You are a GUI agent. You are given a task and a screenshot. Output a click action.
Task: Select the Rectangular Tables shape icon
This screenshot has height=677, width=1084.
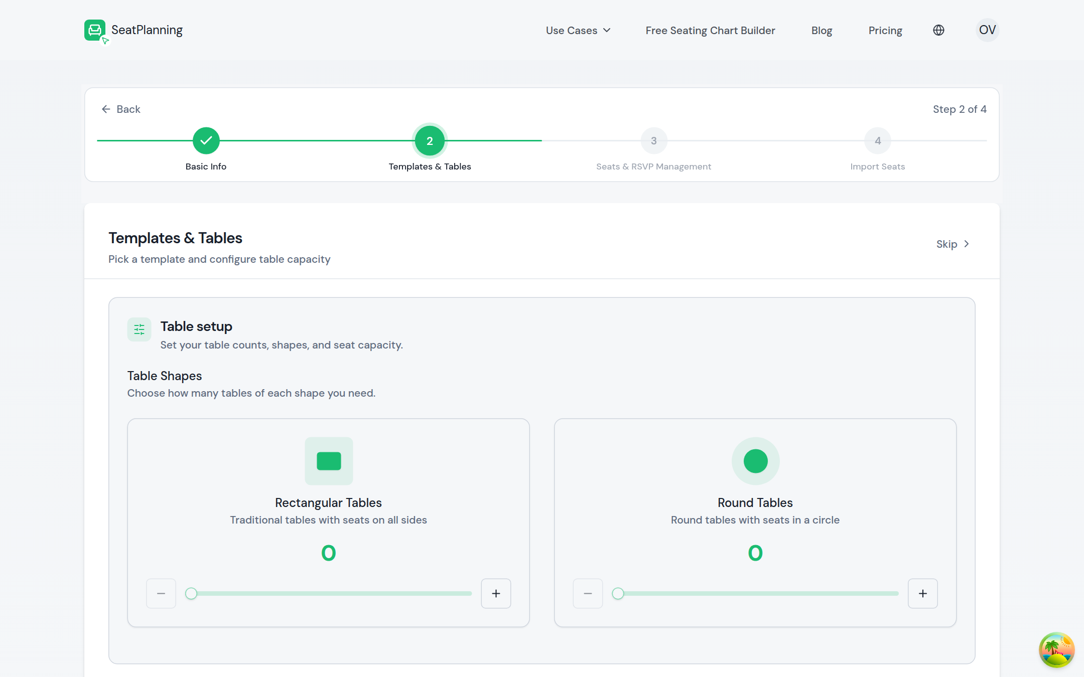(329, 461)
